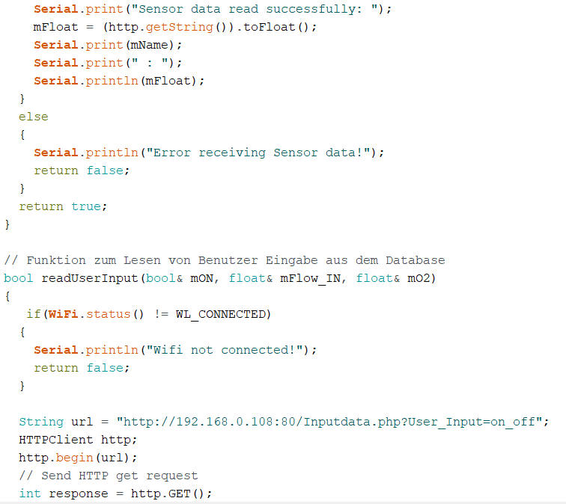This screenshot has height=504, width=566.
Task: Click the else keyword
Action: point(33,116)
